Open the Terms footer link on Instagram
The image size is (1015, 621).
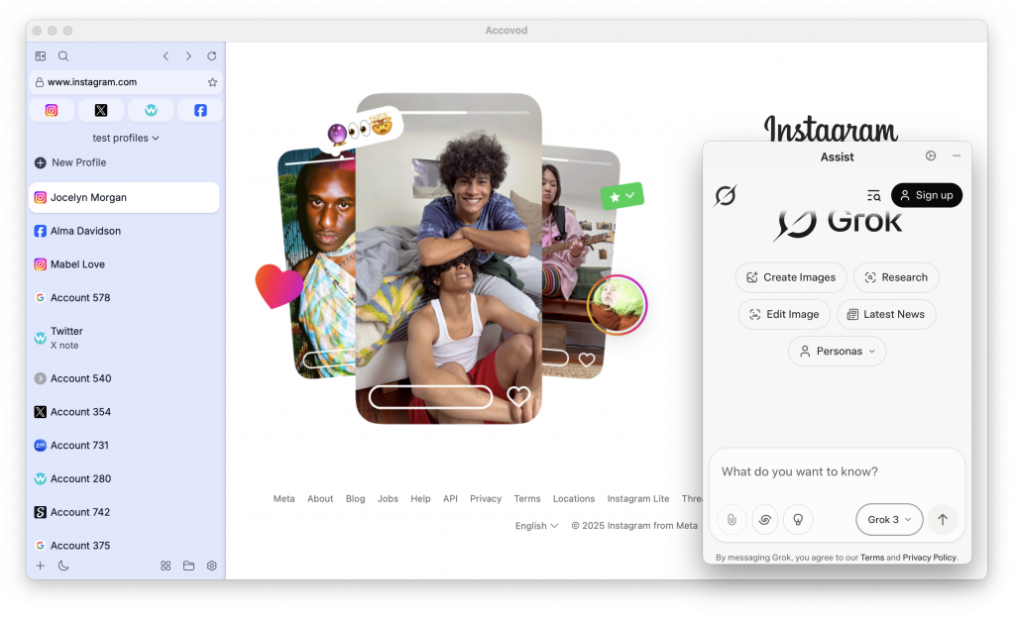pyautogui.click(x=527, y=499)
